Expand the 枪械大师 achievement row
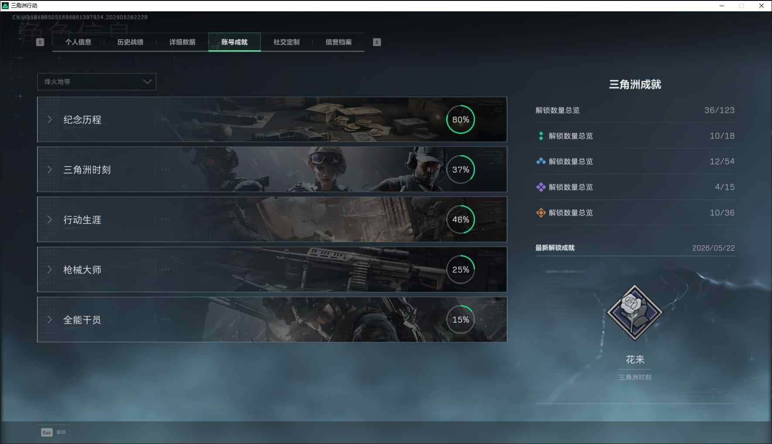This screenshot has height=444, width=772. pos(272,270)
